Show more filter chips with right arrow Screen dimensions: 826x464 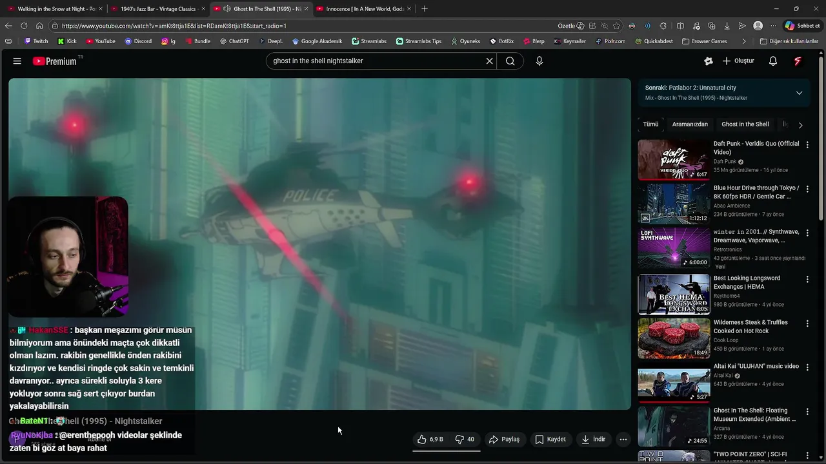[x=800, y=125]
